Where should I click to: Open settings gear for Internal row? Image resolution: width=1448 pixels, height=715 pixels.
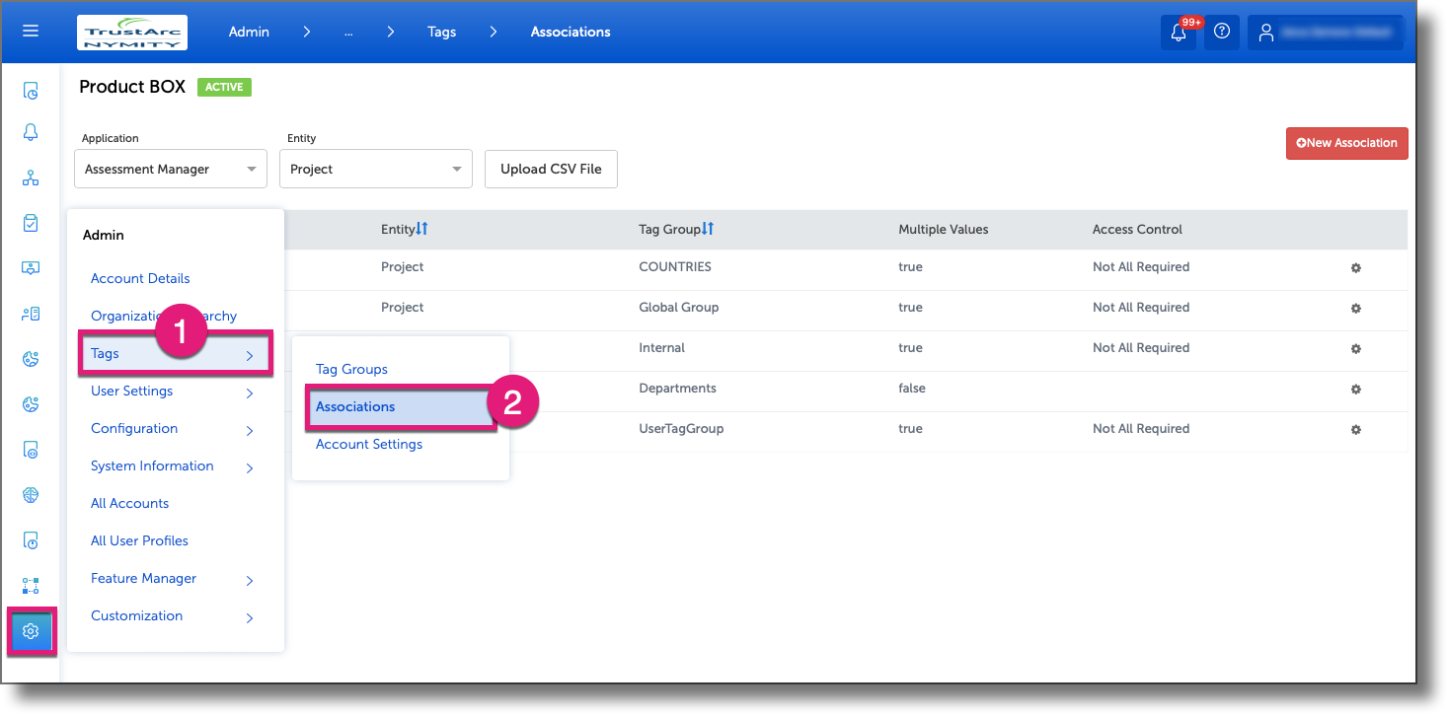pos(1356,349)
